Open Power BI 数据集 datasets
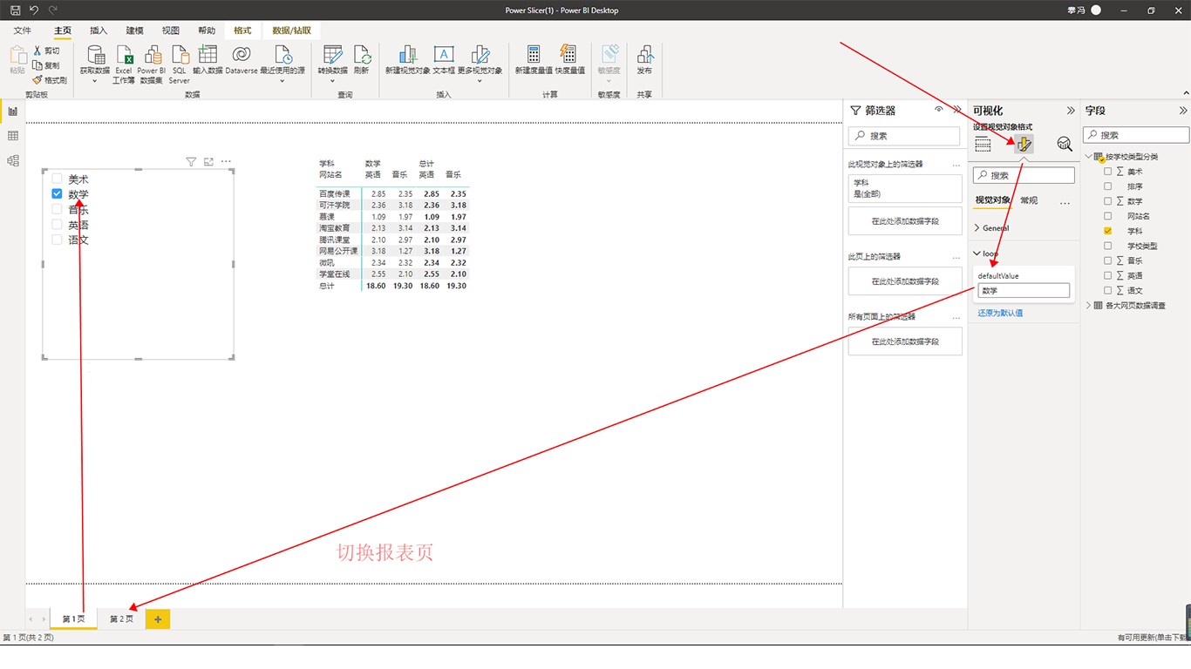This screenshot has height=669, width=1191. (152, 64)
